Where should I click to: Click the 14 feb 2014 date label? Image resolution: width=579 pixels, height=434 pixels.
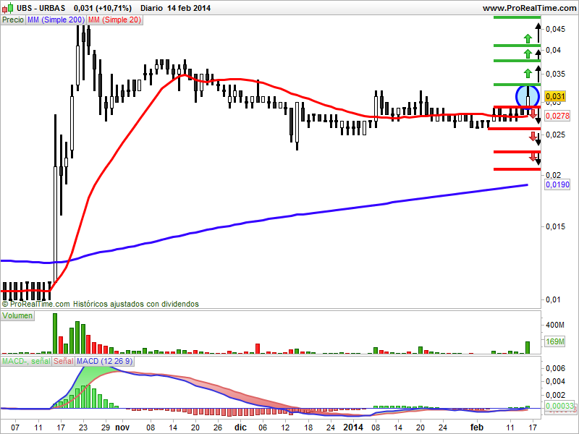tap(189, 8)
